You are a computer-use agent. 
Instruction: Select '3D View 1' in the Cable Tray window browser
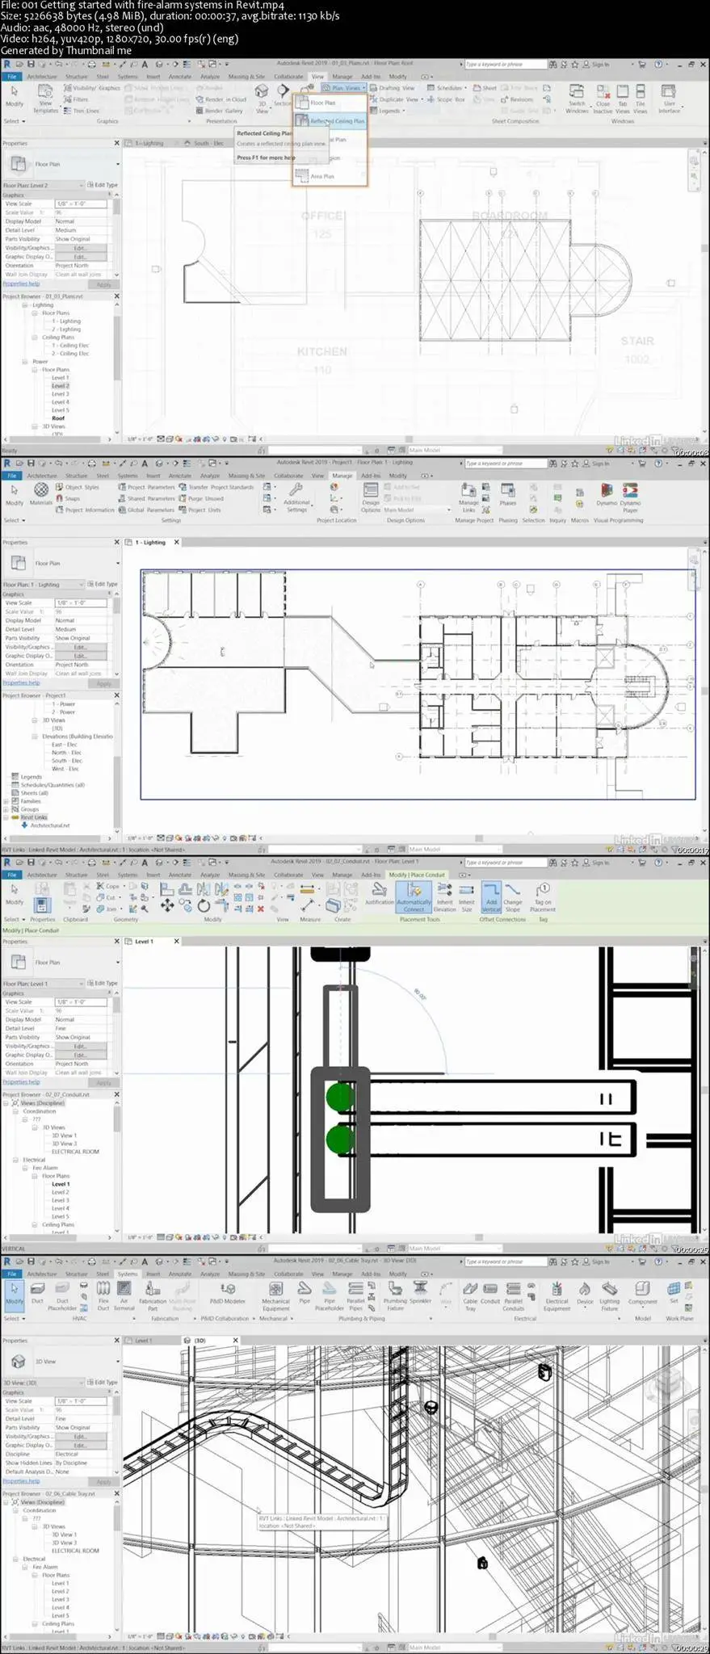pos(64,1534)
